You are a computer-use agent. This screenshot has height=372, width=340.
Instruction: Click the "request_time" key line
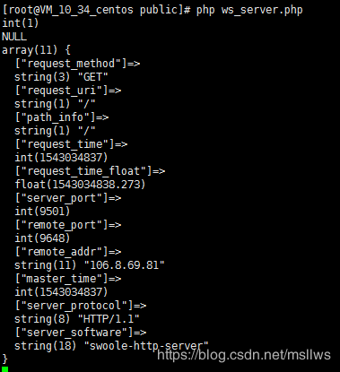point(71,144)
